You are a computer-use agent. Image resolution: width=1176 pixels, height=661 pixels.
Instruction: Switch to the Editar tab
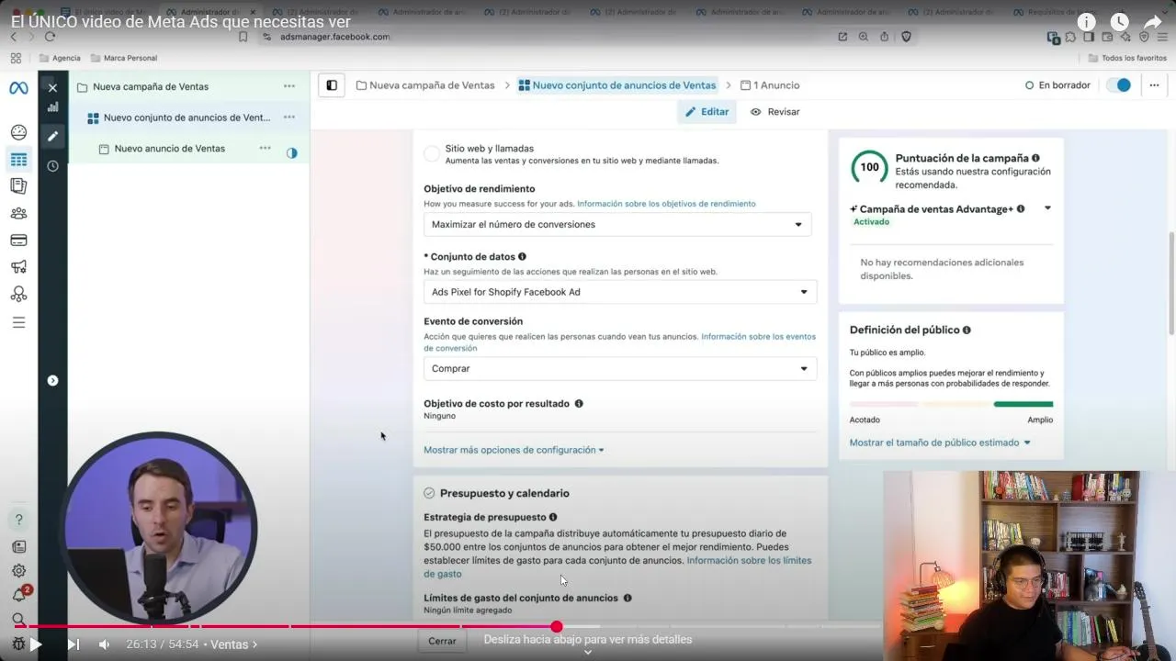coord(707,112)
